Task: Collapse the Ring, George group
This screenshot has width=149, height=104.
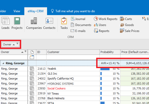Action: point(3,63)
